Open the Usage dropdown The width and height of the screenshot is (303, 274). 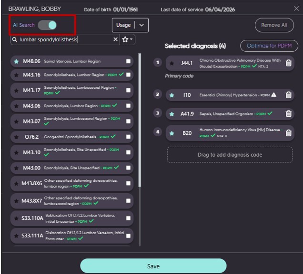[130, 25]
